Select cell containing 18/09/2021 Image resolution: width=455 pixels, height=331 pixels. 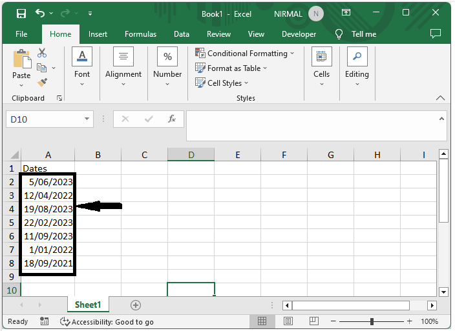point(48,263)
